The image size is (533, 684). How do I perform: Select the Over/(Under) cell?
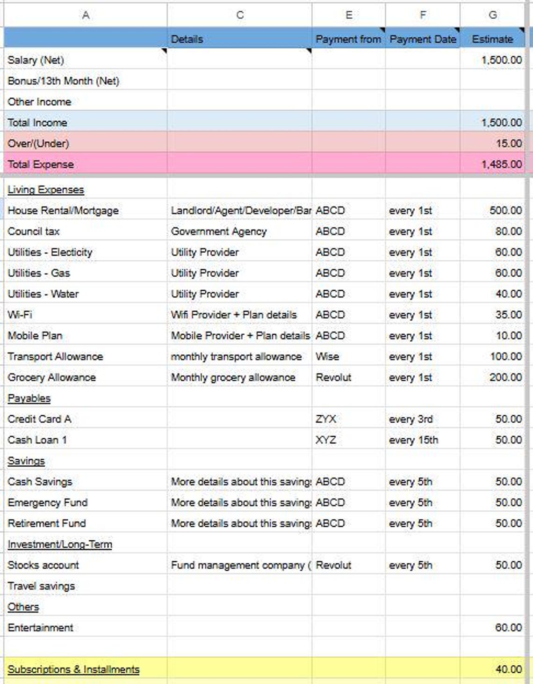pyautogui.click(x=39, y=143)
